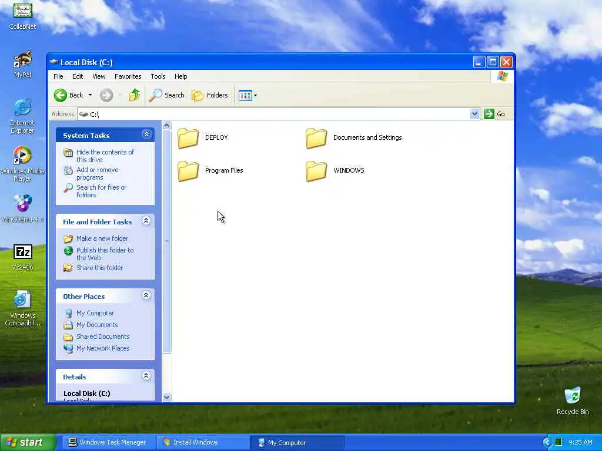Image resolution: width=602 pixels, height=451 pixels.
Task: Open the Back history dropdown arrow
Action: pos(90,95)
